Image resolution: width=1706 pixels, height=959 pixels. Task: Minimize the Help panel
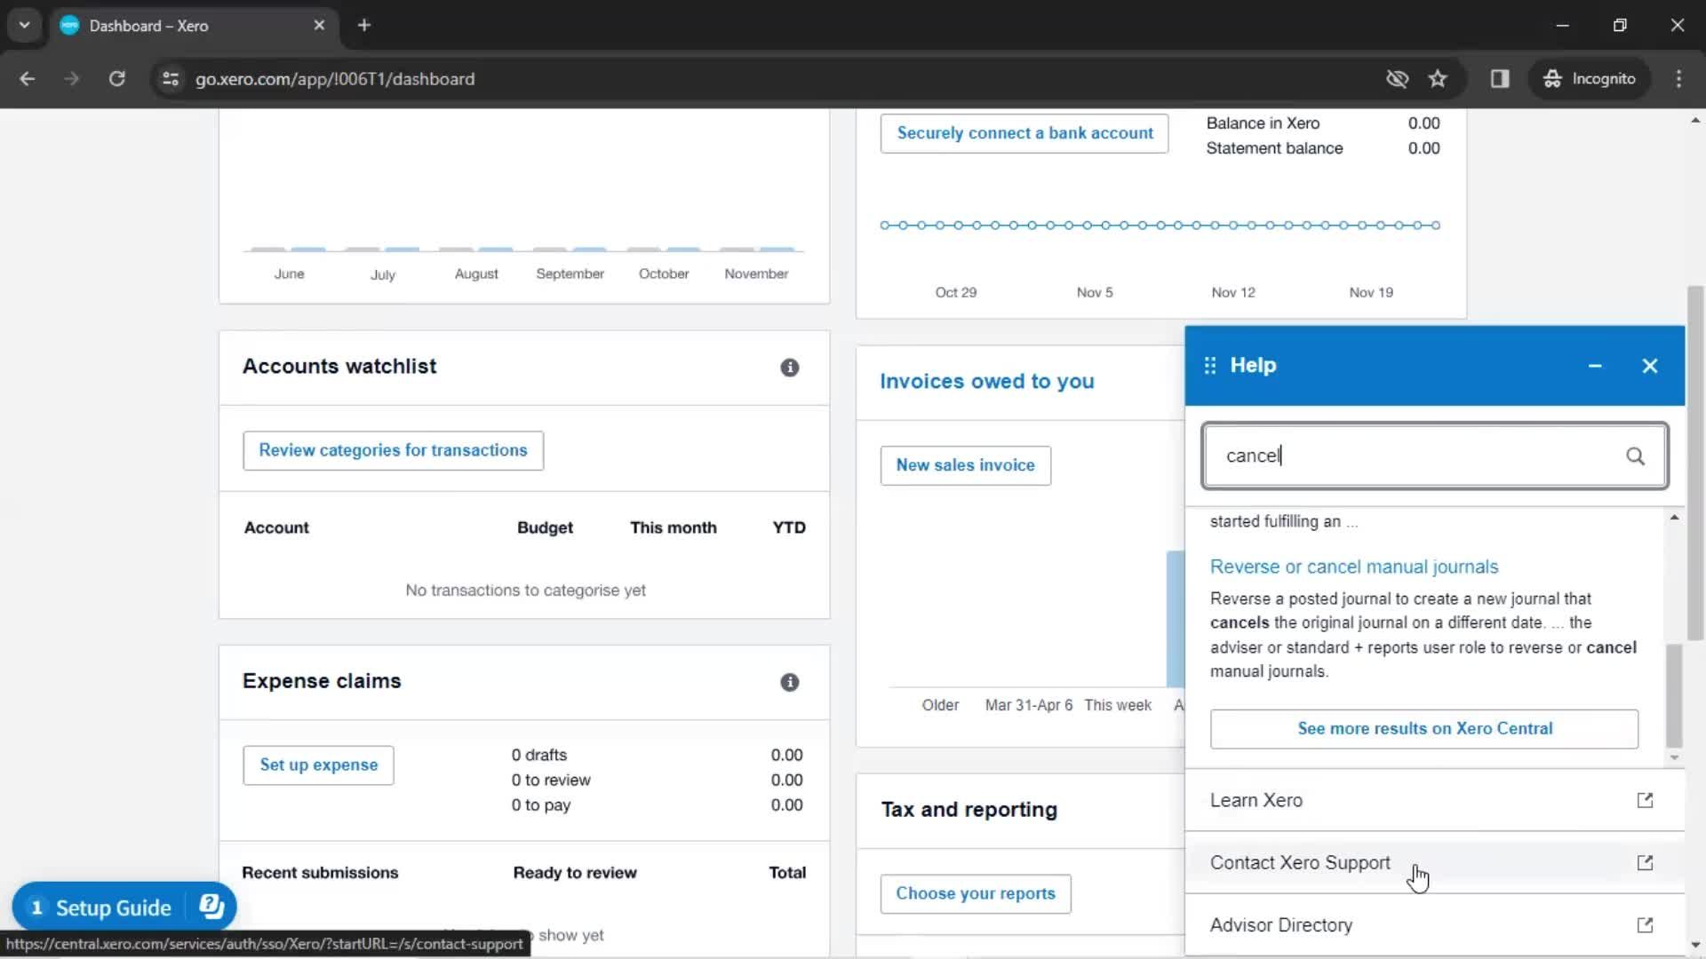1595,366
